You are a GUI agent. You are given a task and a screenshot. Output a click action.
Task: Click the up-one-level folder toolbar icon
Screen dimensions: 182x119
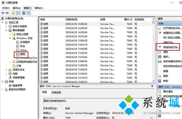click(13, 13)
